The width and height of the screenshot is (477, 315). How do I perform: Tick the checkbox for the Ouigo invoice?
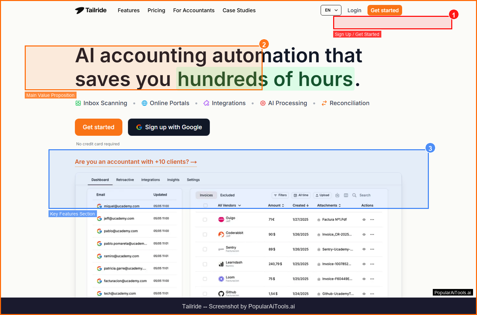click(205, 220)
